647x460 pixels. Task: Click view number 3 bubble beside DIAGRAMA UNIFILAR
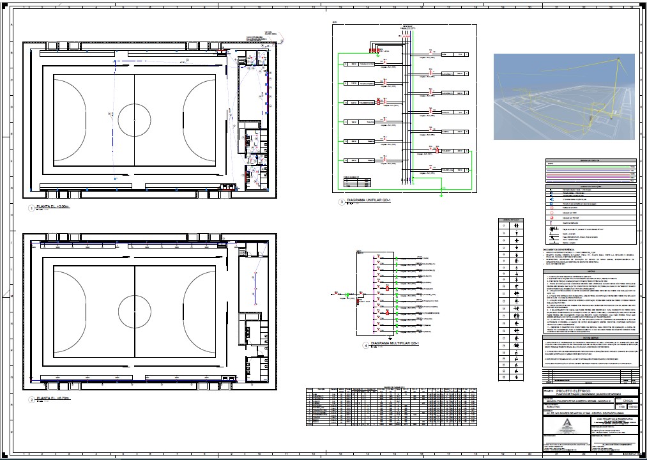coord(341,203)
